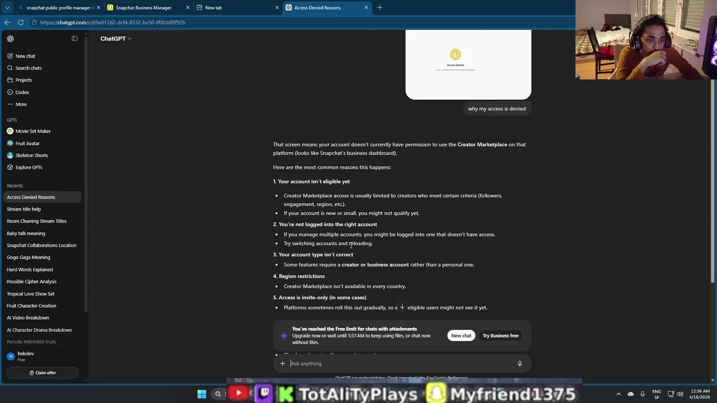Open the AI Video Breakdown chat

coord(43,318)
